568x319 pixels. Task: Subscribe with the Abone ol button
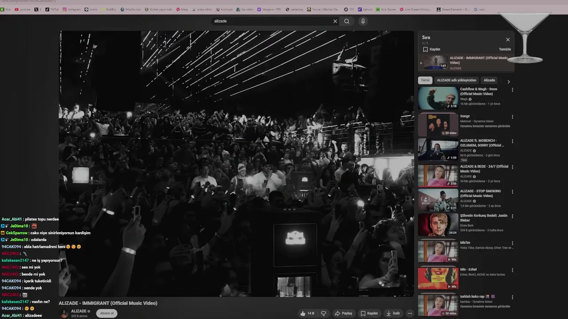[107, 313]
